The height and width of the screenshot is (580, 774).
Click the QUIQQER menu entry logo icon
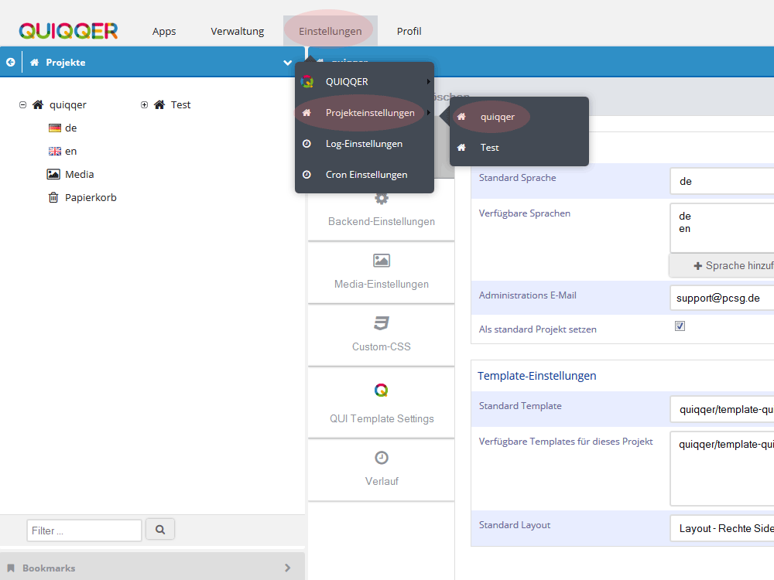click(307, 81)
